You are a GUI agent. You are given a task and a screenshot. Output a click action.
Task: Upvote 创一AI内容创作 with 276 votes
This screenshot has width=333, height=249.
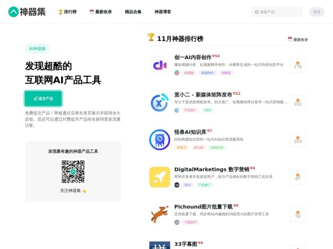point(297,65)
